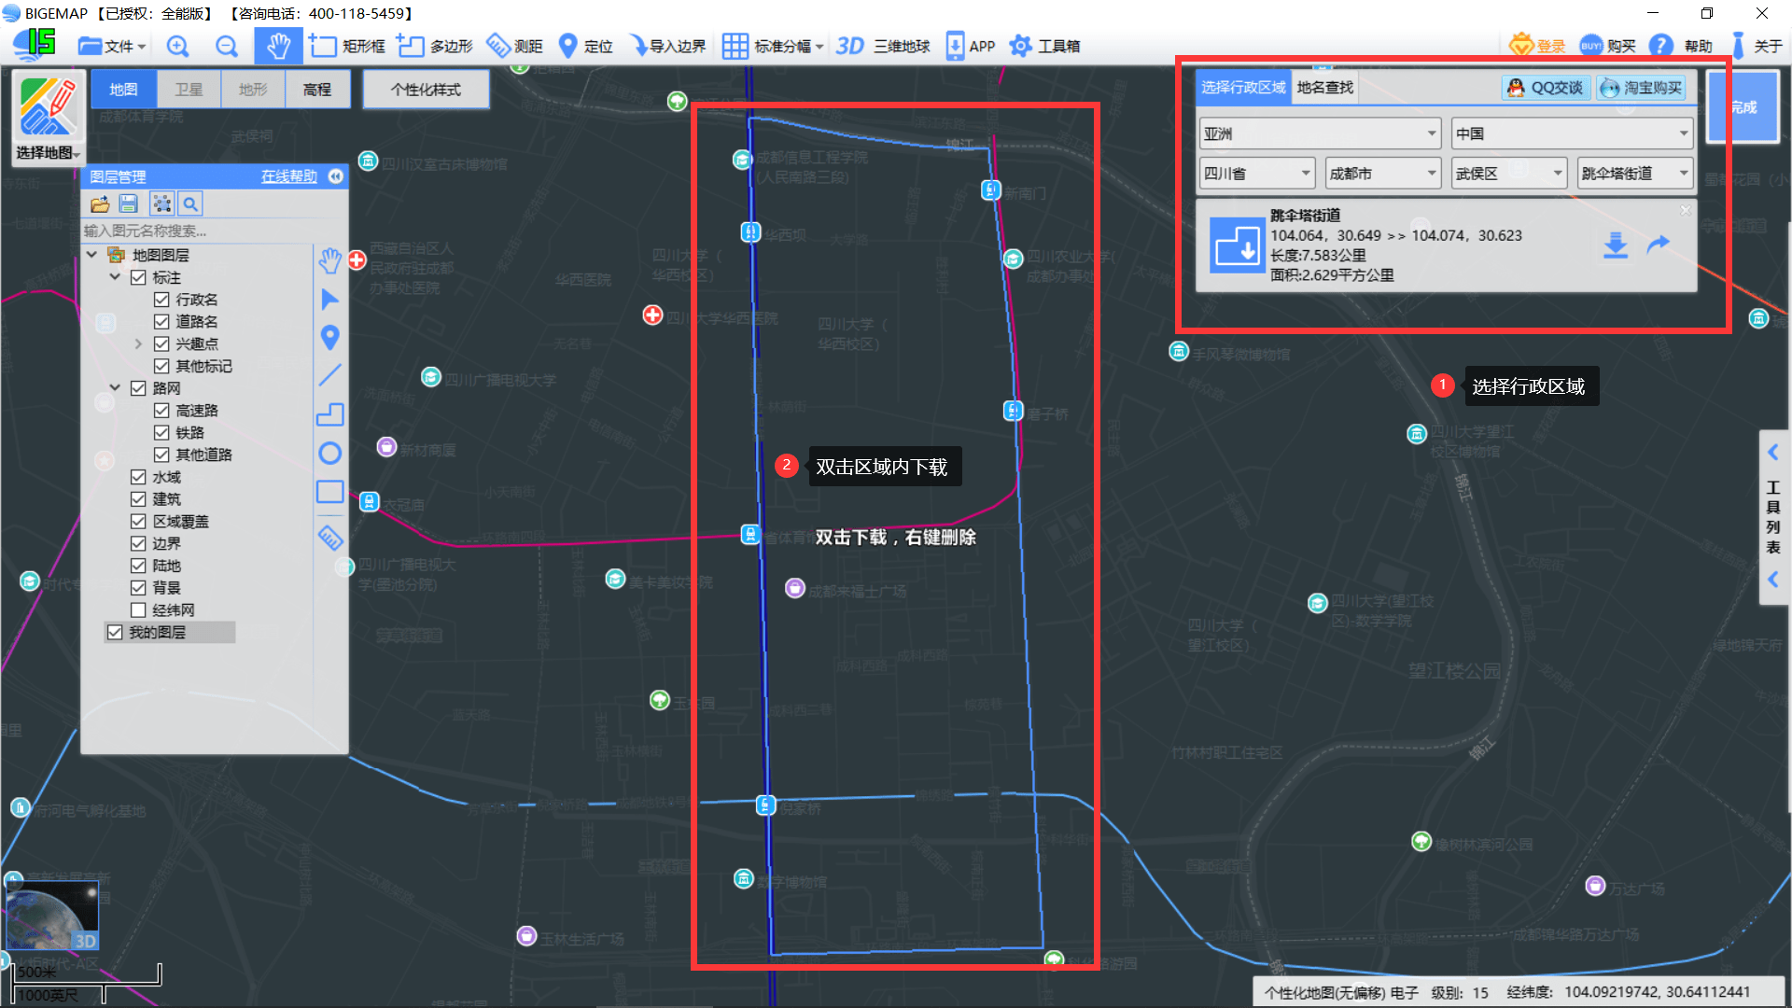This screenshot has height=1008, width=1792.
Task: Switch to the 地名查找 tab
Action: click(1325, 88)
